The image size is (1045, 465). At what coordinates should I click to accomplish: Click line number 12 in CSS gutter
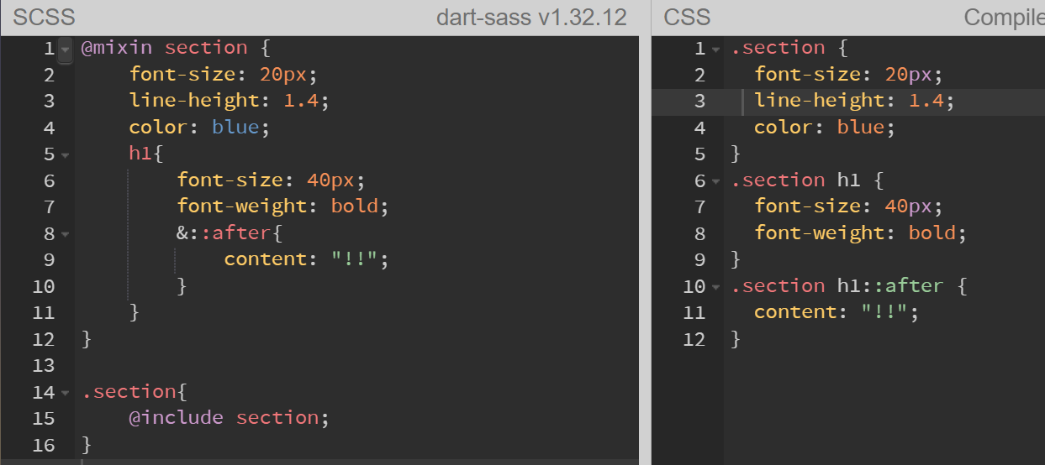(x=694, y=339)
